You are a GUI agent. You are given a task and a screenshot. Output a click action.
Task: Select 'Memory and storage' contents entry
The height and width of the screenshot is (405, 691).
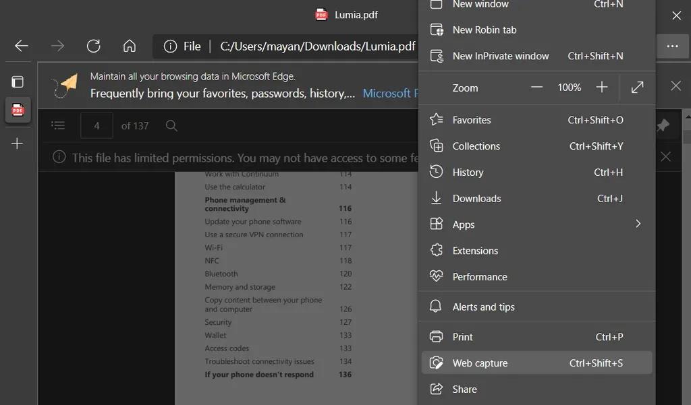[240, 287]
